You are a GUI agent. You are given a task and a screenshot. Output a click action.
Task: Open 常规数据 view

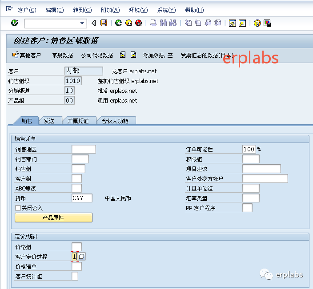pyautogui.click(x=62, y=55)
